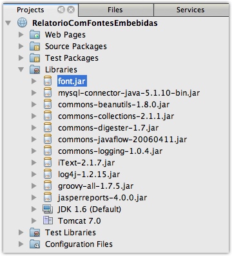Select the Test Libraries node
232x256 pixels.
click(x=70, y=232)
